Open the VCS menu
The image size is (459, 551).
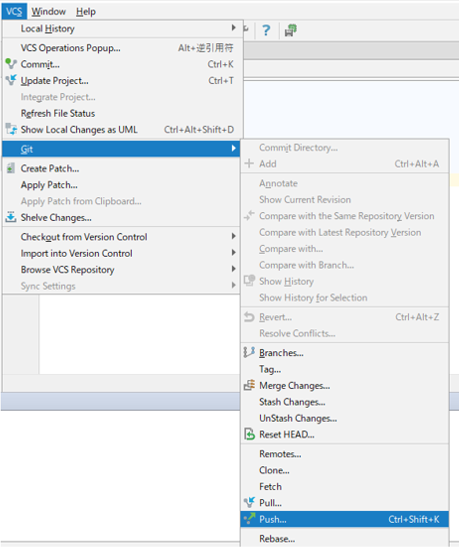click(x=14, y=11)
